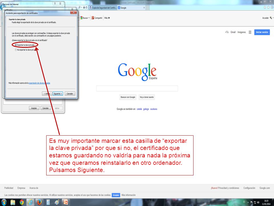Switch to 'Copia de Seguridad del Certific...' tab
Viewport: 274px width, 206px height.
pos(103,8)
